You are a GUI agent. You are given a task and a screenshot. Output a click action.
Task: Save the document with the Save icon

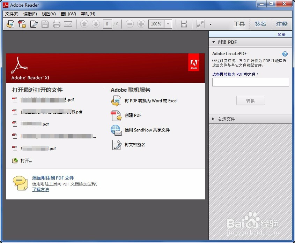[45, 24]
